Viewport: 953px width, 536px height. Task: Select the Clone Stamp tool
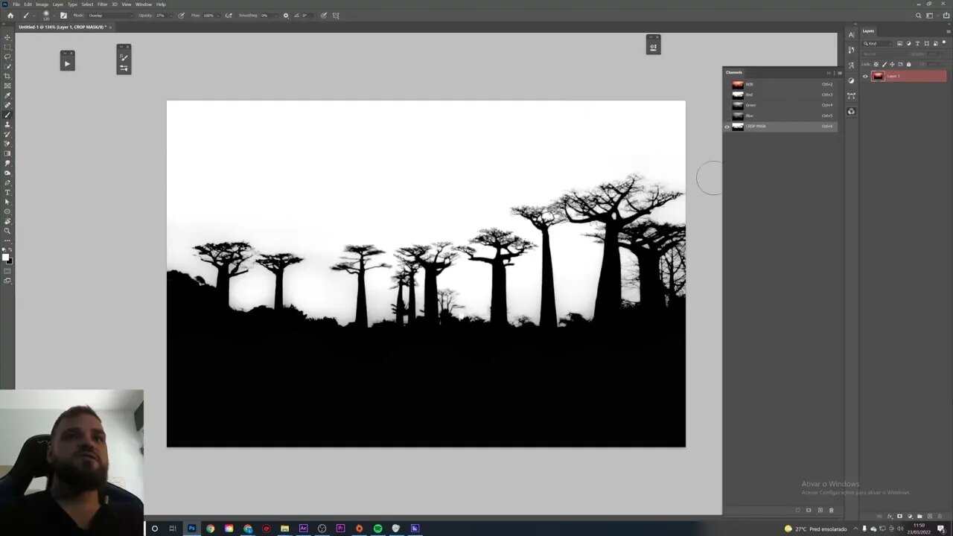coord(7,124)
